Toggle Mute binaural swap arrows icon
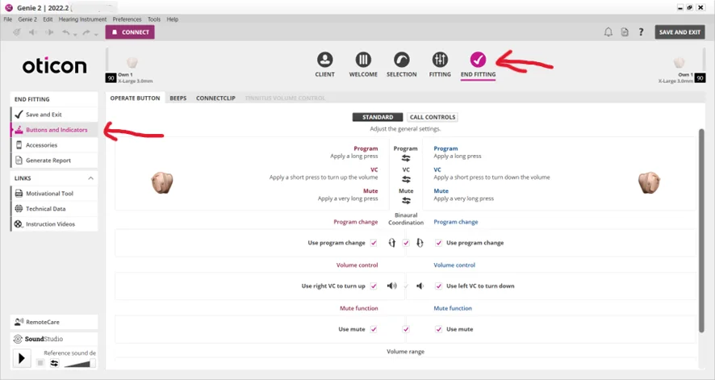Viewport: 715px width, 380px height. tap(406, 200)
